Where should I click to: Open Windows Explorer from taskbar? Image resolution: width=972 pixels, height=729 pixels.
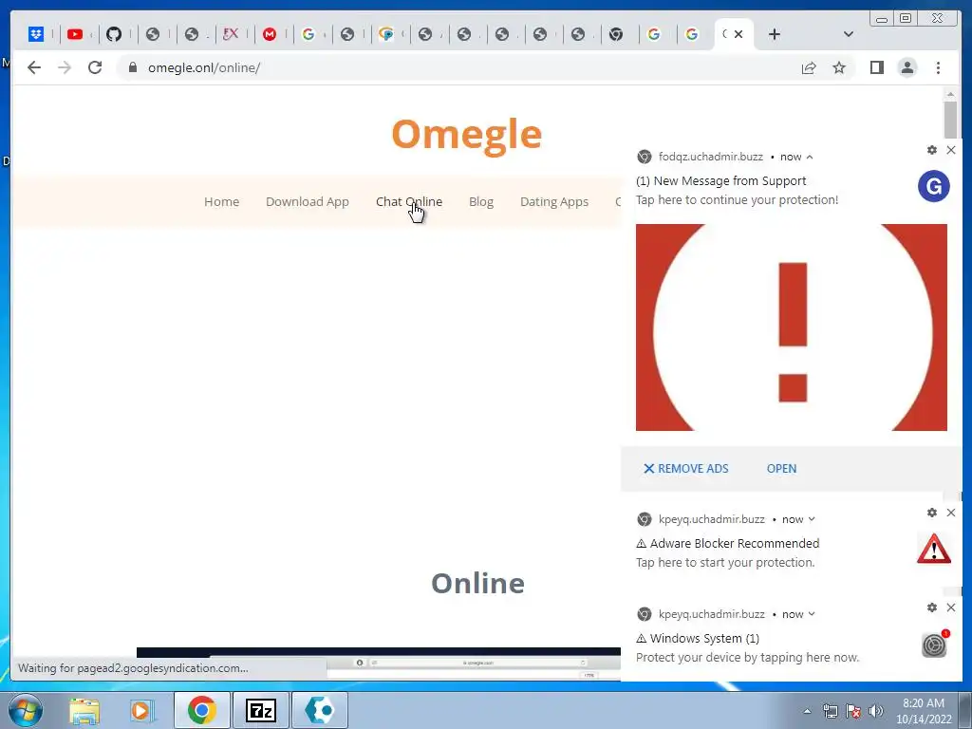coord(84,710)
